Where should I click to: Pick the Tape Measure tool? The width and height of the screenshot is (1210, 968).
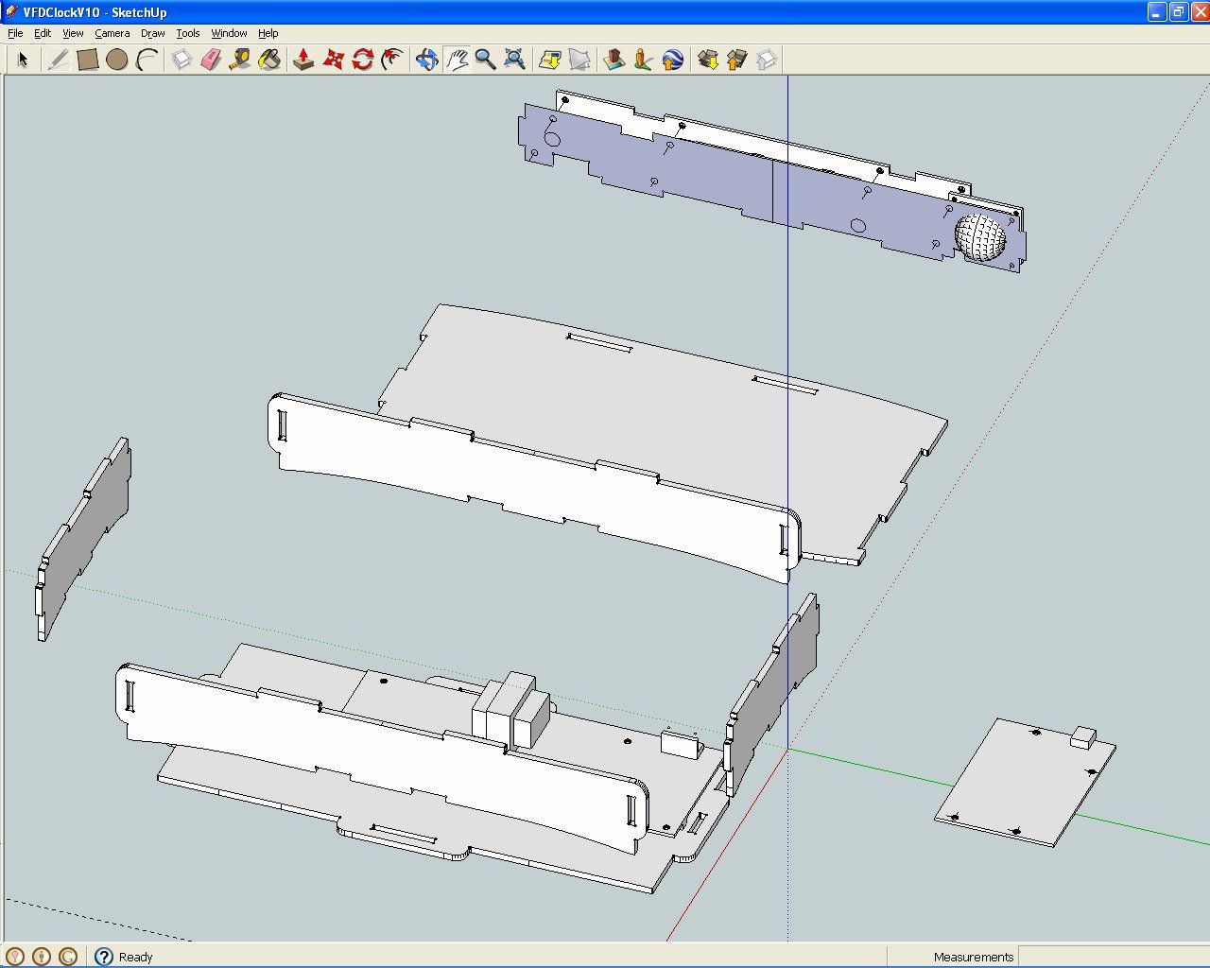(240, 60)
